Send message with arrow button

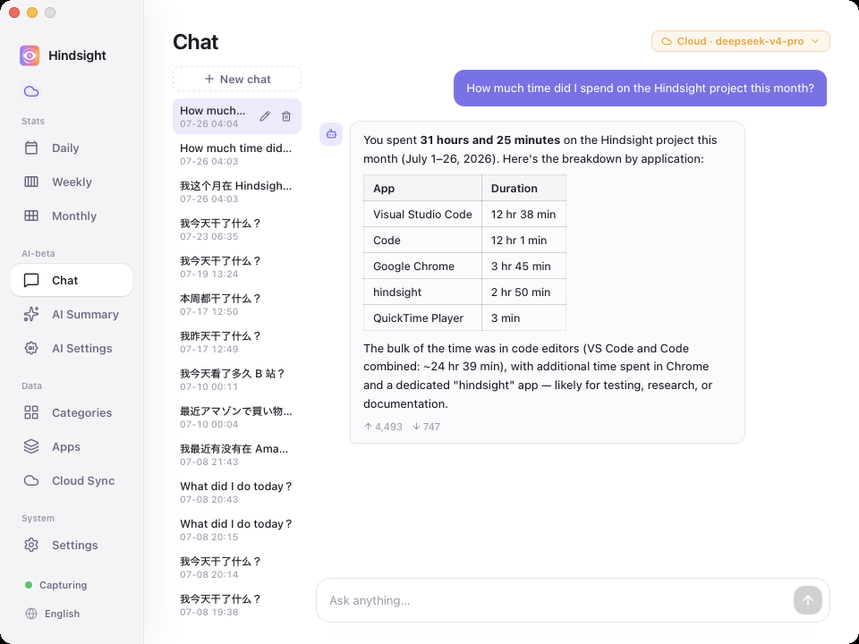point(807,600)
